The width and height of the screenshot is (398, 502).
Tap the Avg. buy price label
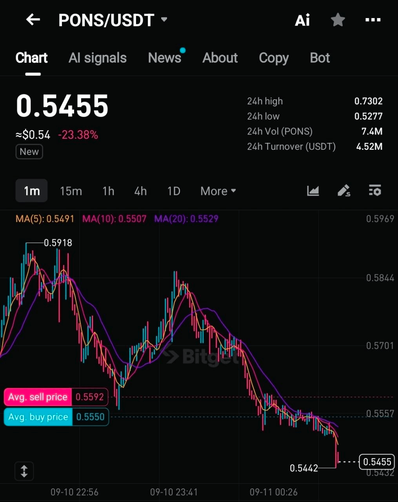[x=38, y=417]
